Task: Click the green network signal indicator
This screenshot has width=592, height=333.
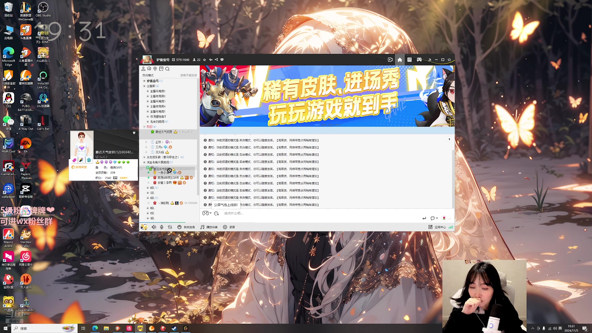Action: 451,227
